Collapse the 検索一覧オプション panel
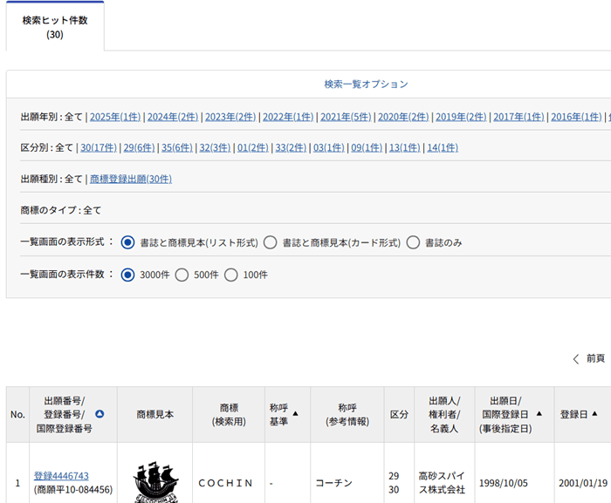 (366, 85)
